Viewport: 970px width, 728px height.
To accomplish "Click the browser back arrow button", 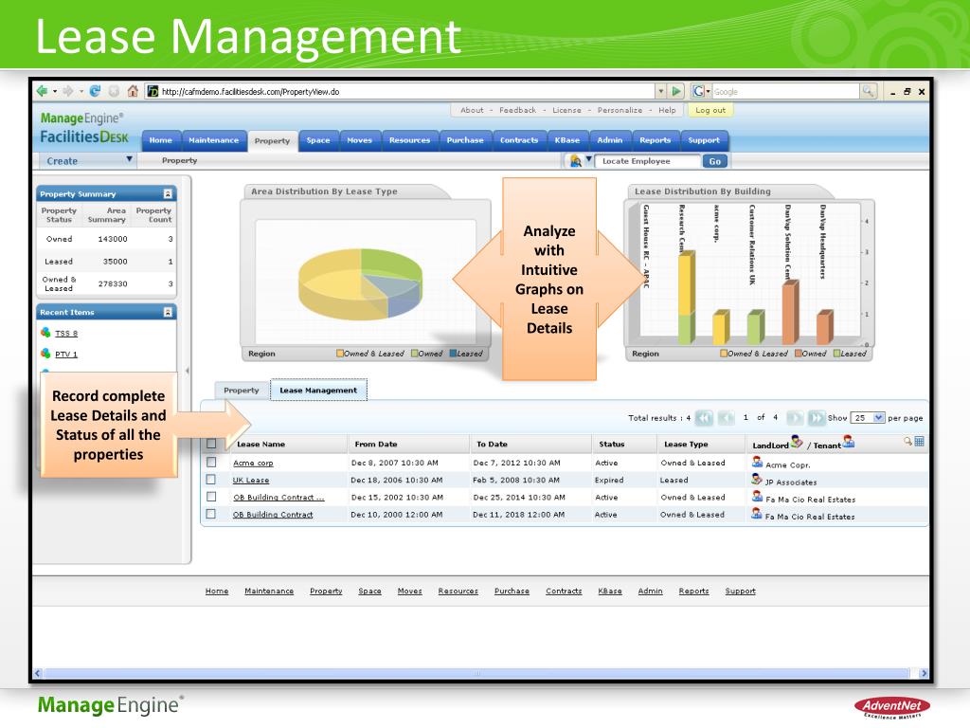I will click(x=42, y=91).
